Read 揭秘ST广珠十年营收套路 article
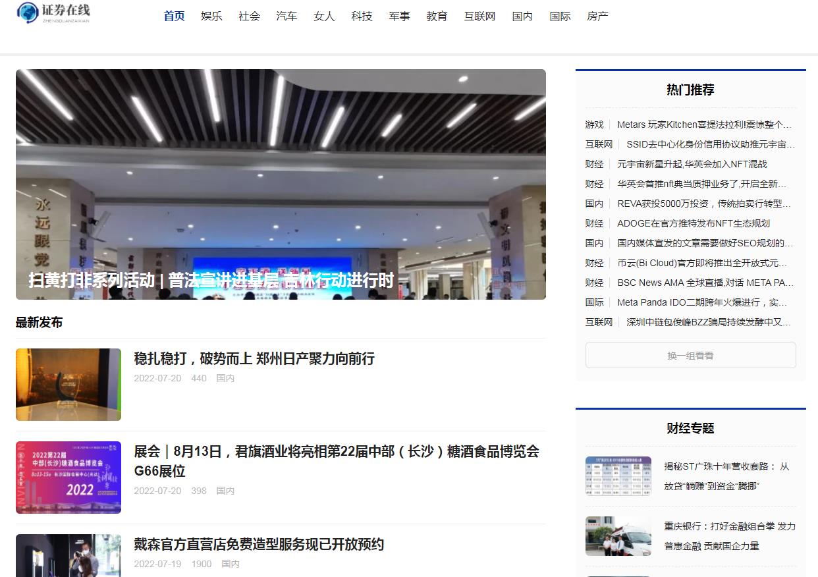Screen dimensions: 818x577 (726, 476)
